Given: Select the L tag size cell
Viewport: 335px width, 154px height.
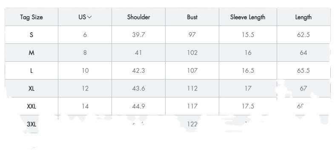Looking at the screenshot, I should pyautogui.click(x=31, y=71).
